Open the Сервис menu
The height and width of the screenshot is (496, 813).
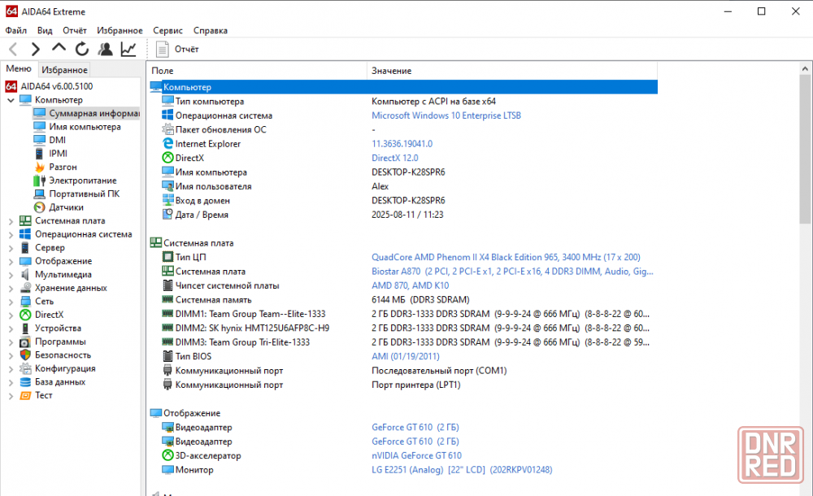point(167,31)
